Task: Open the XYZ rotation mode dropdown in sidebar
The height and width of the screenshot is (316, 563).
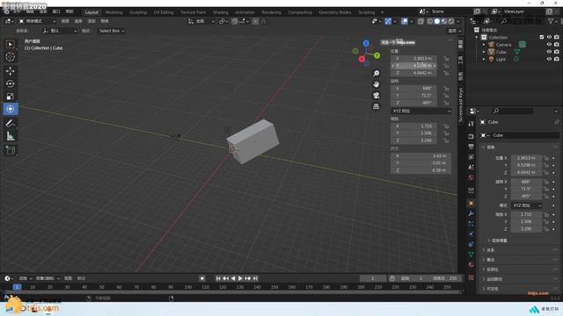Action: pos(420,111)
